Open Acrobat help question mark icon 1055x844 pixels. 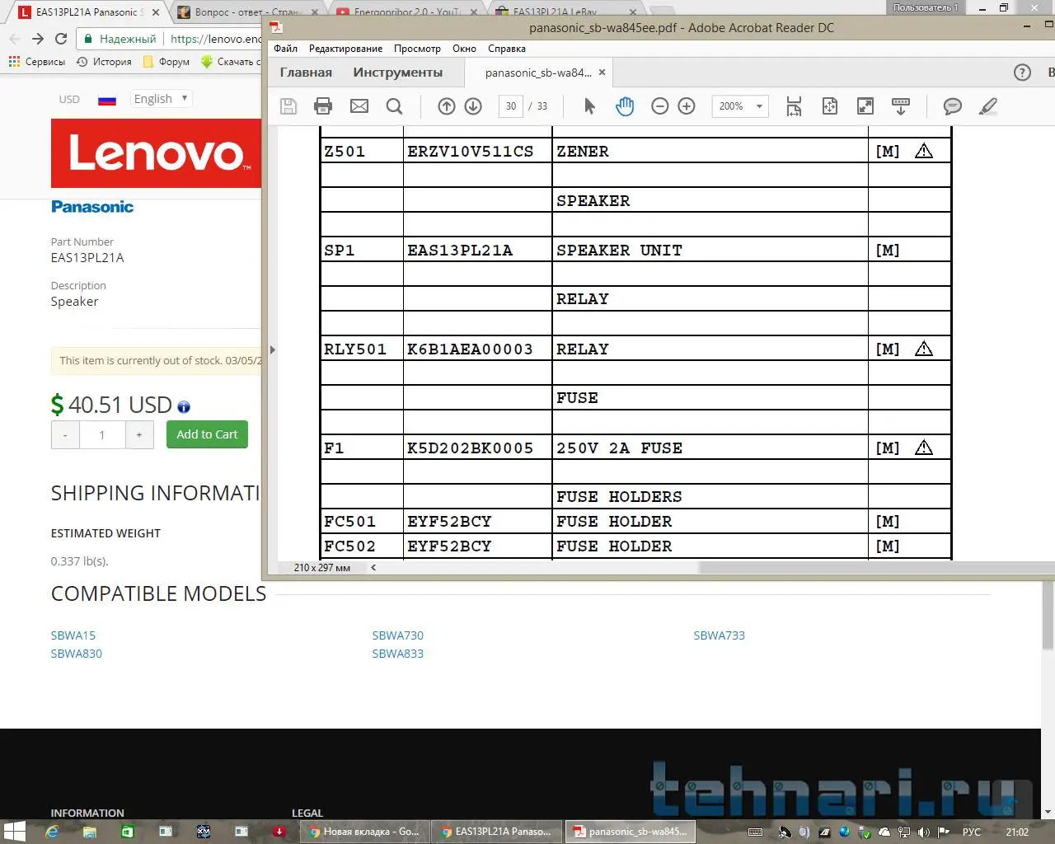click(1022, 73)
